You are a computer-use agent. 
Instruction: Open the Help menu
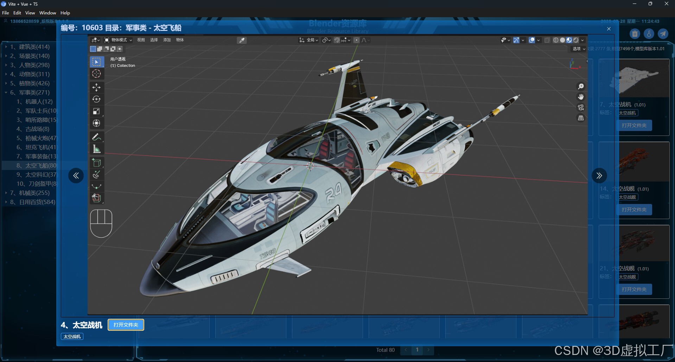point(65,13)
